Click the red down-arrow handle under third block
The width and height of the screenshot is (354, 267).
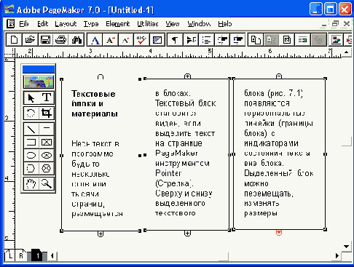[279, 233]
